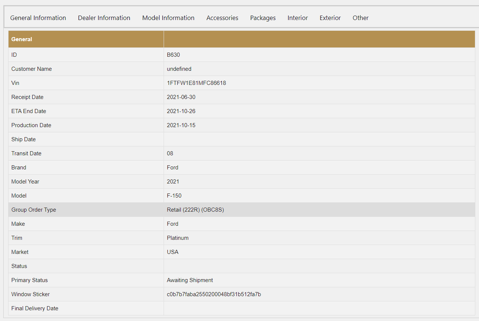The width and height of the screenshot is (479, 321).
Task: Switch to the Exterior tab
Action: pyautogui.click(x=330, y=18)
